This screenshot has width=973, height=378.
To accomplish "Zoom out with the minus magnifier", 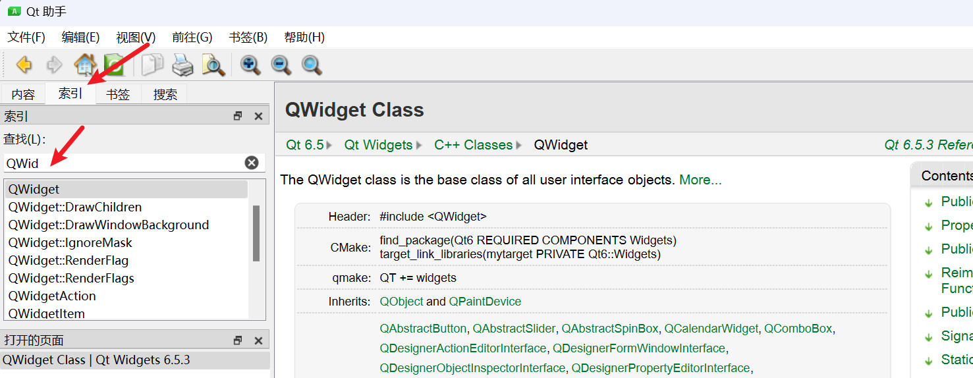I will click(281, 65).
